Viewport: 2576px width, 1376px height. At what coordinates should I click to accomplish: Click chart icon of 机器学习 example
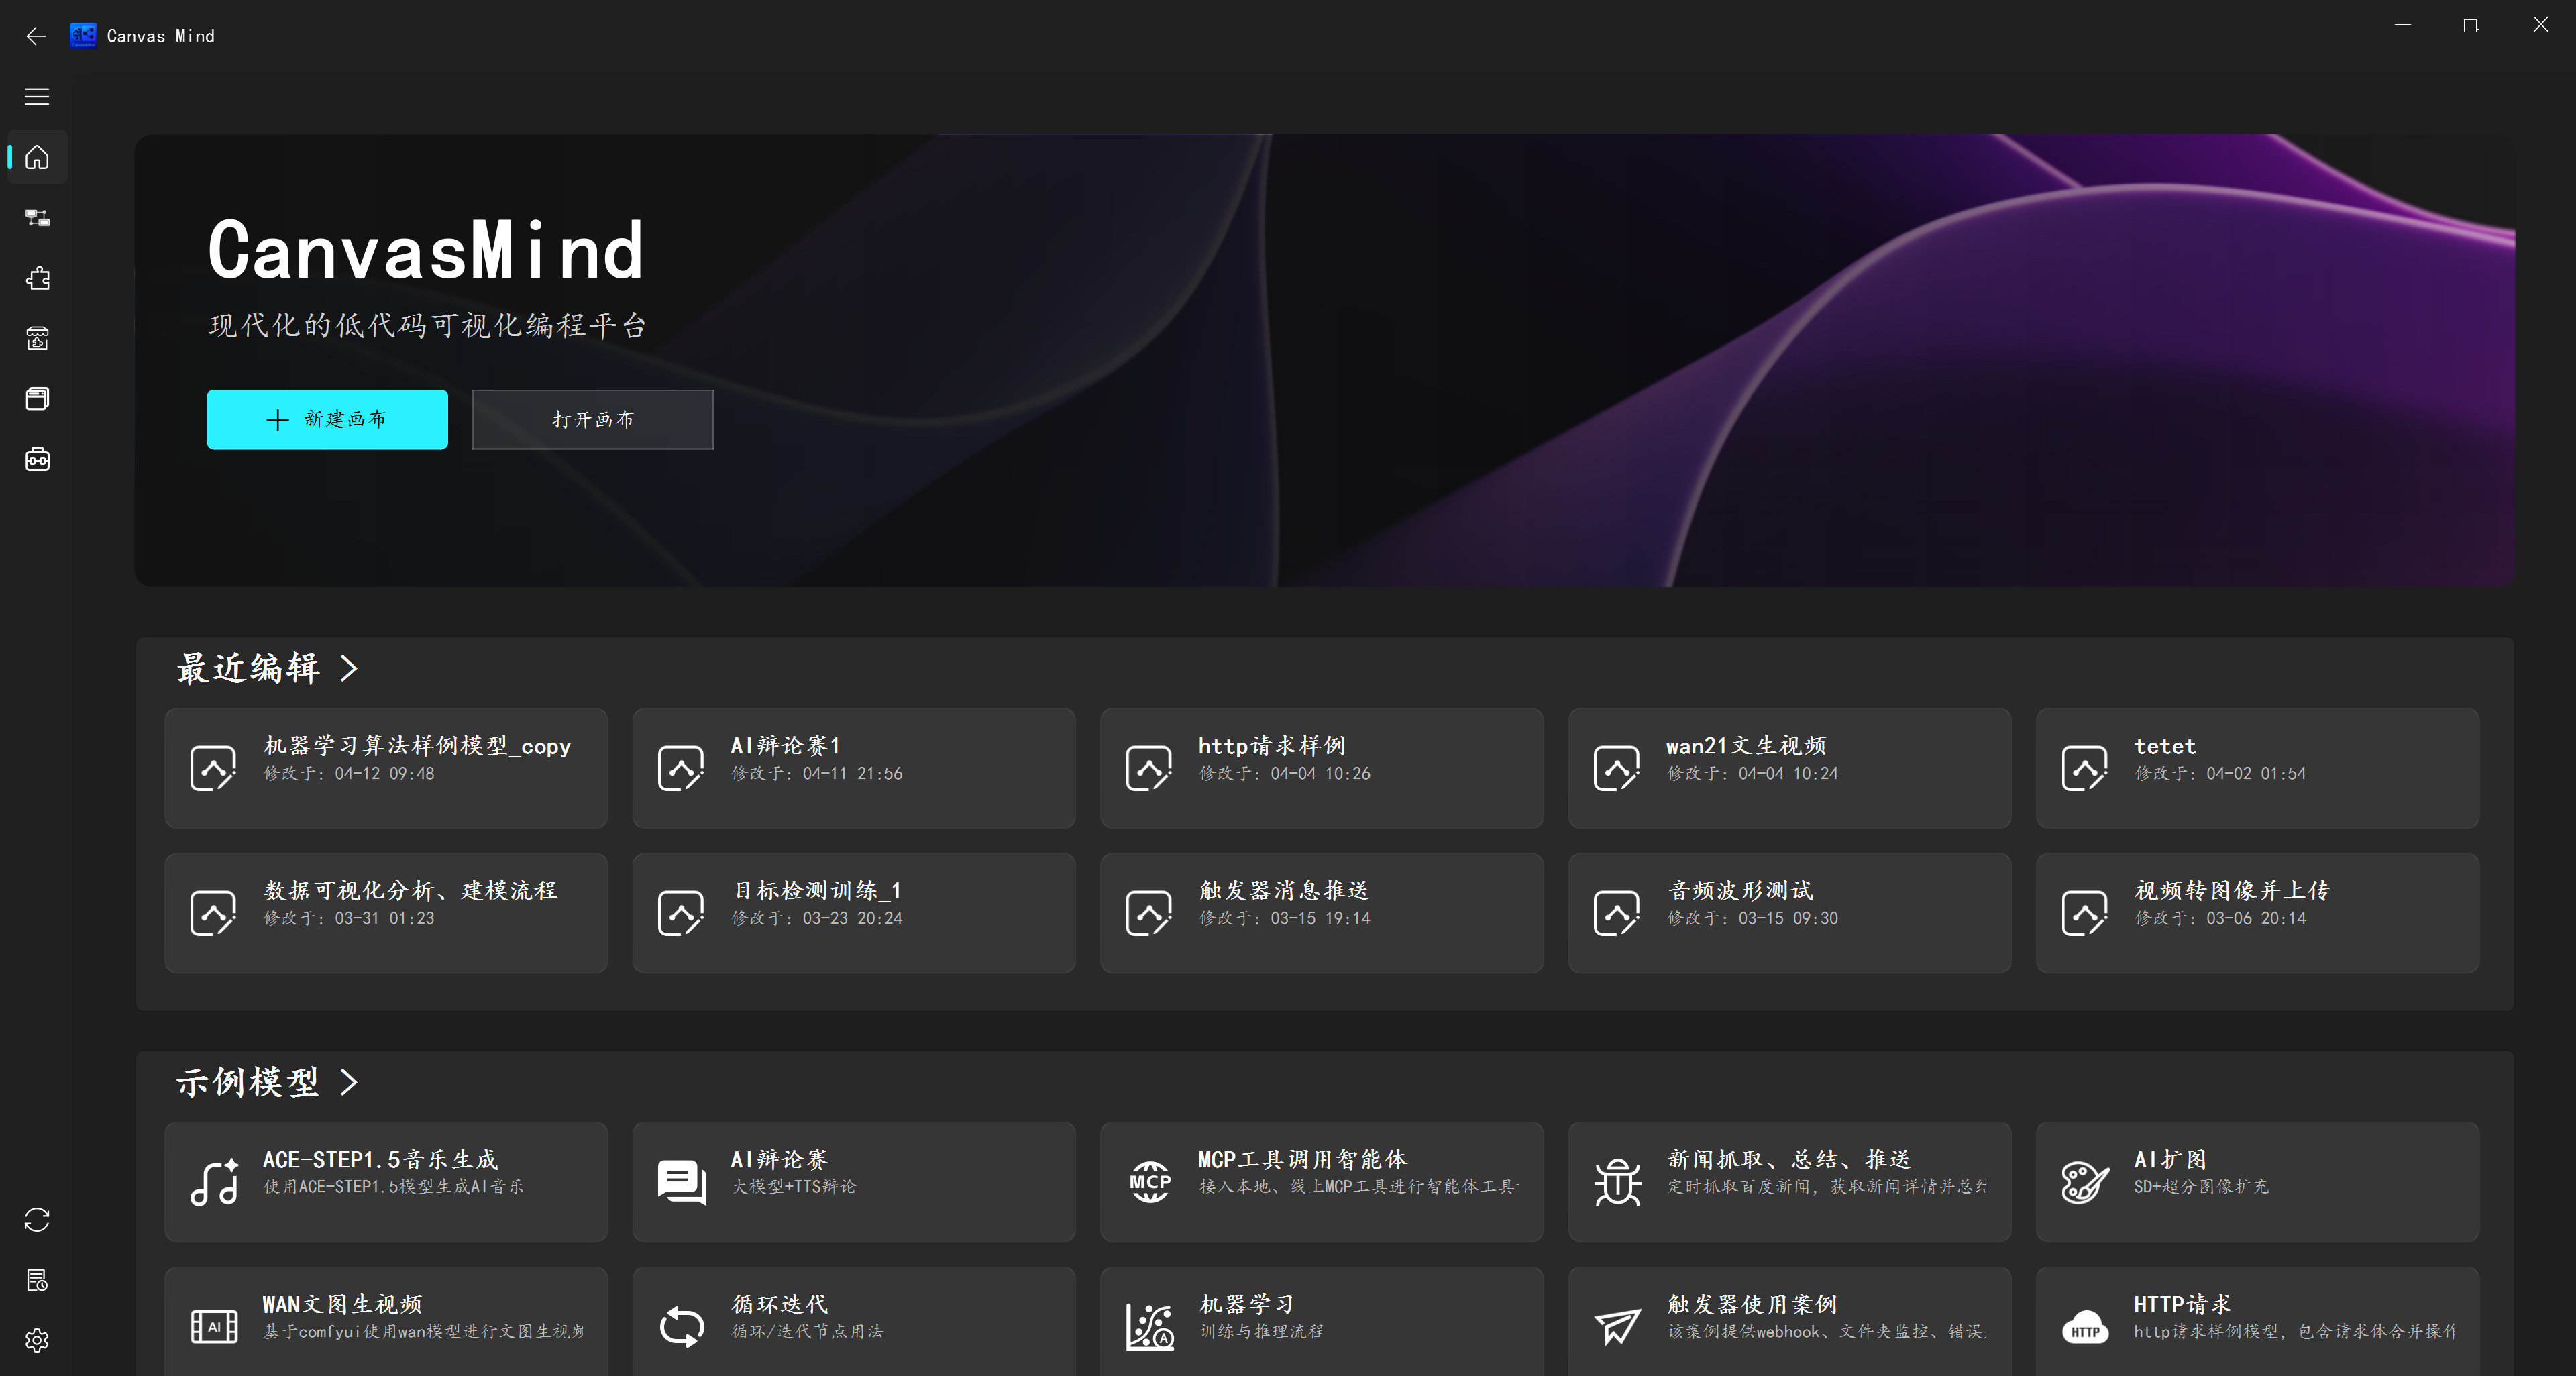tap(1150, 1326)
